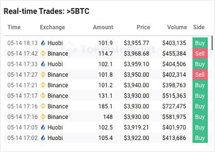This screenshot has width=215, height=152.
Task: Click Huobi flame icon in 17:05 row
Action: (x=43, y=127)
